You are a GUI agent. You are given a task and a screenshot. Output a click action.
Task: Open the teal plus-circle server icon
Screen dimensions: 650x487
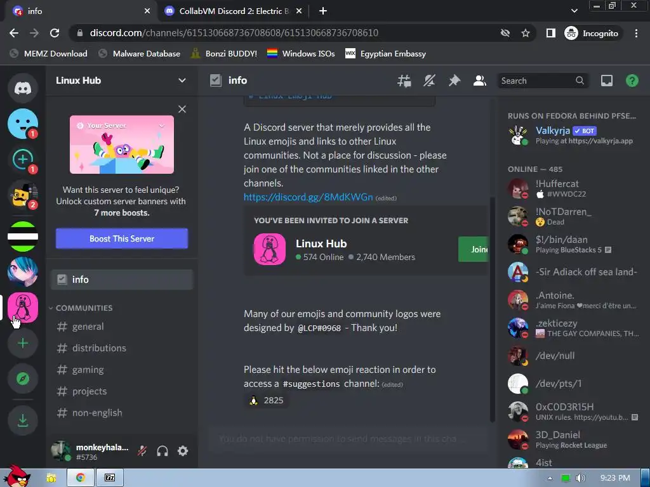[23, 159]
